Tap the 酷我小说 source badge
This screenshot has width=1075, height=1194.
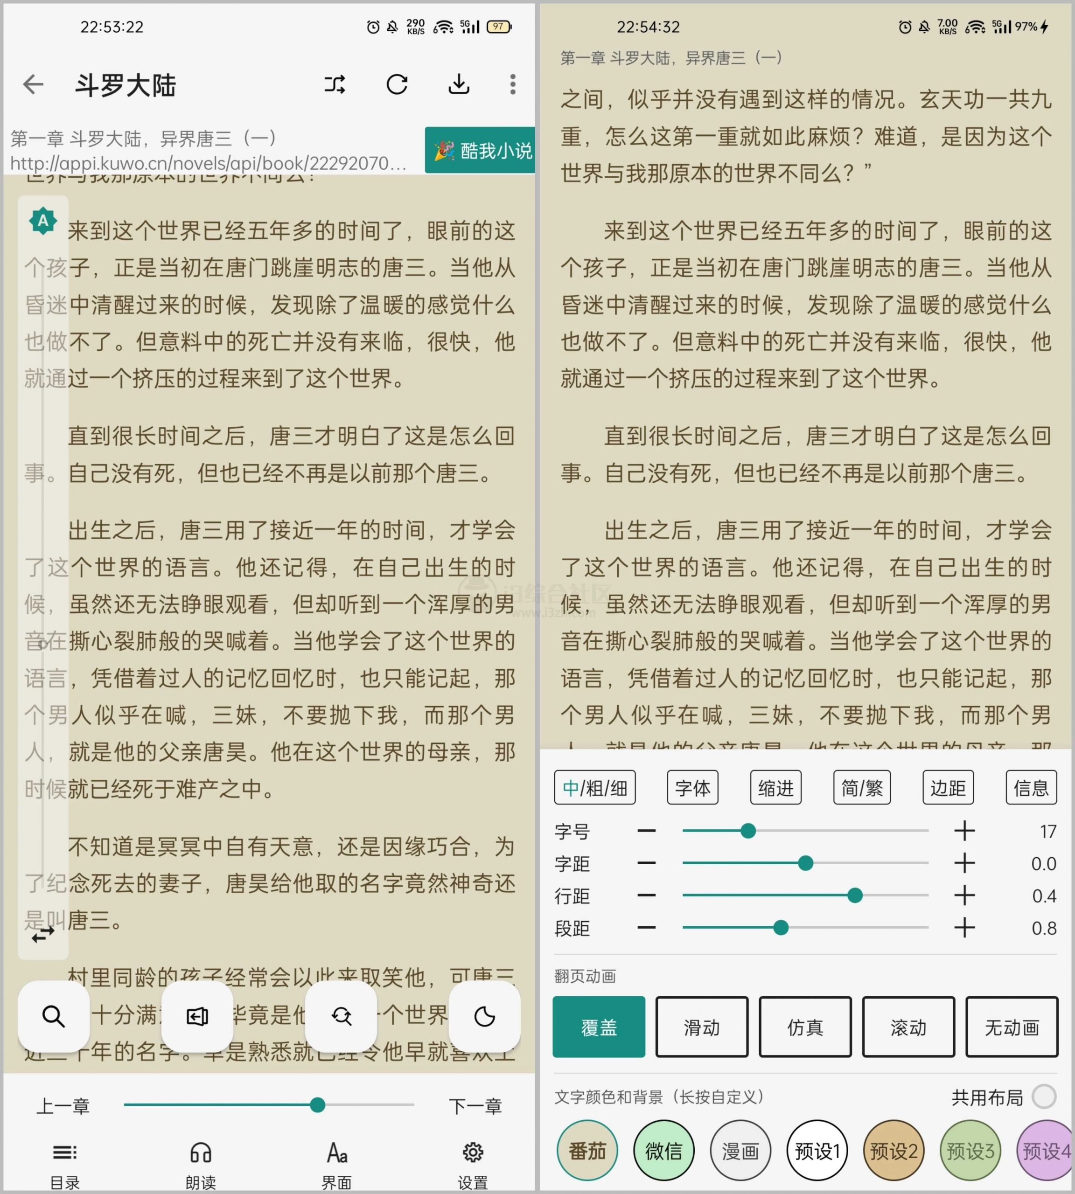(480, 150)
